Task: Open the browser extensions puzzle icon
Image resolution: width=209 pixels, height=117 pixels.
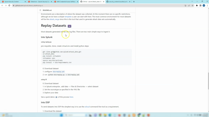Action: tap(197, 6)
